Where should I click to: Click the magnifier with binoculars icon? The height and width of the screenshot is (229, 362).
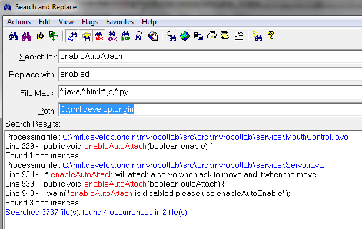[x=171, y=36]
